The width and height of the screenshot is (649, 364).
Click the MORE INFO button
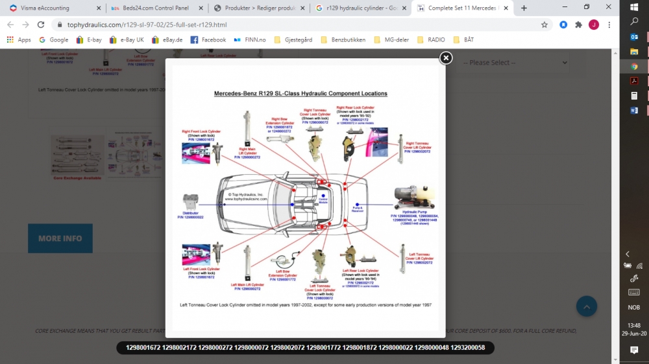[60, 238]
